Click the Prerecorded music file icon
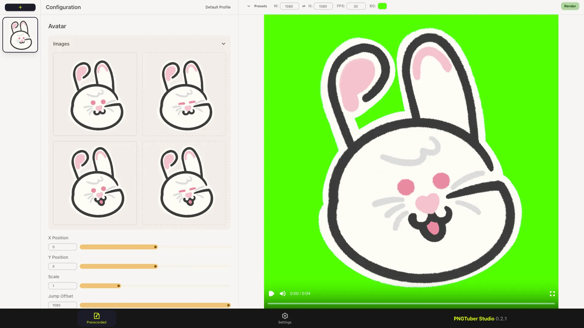Screen dimensions: 584x328 tap(96, 316)
